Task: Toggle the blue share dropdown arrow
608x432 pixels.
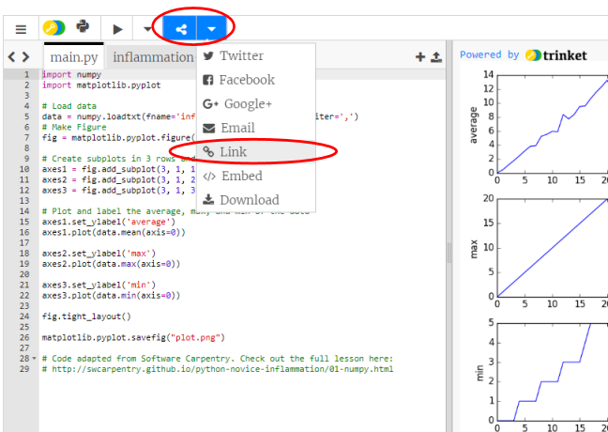Action: pos(211,28)
